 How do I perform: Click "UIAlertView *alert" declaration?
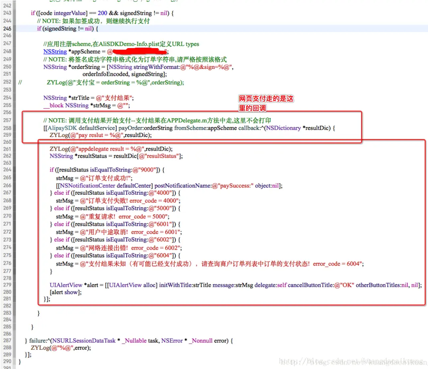click(74, 285)
